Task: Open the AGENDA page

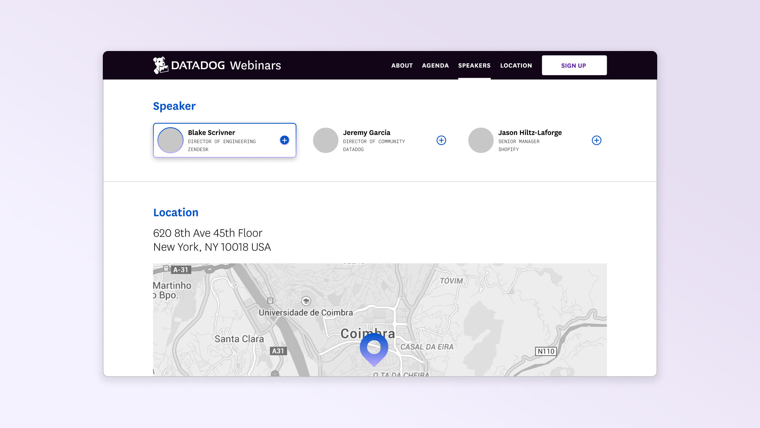Action: pyautogui.click(x=435, y=66)
